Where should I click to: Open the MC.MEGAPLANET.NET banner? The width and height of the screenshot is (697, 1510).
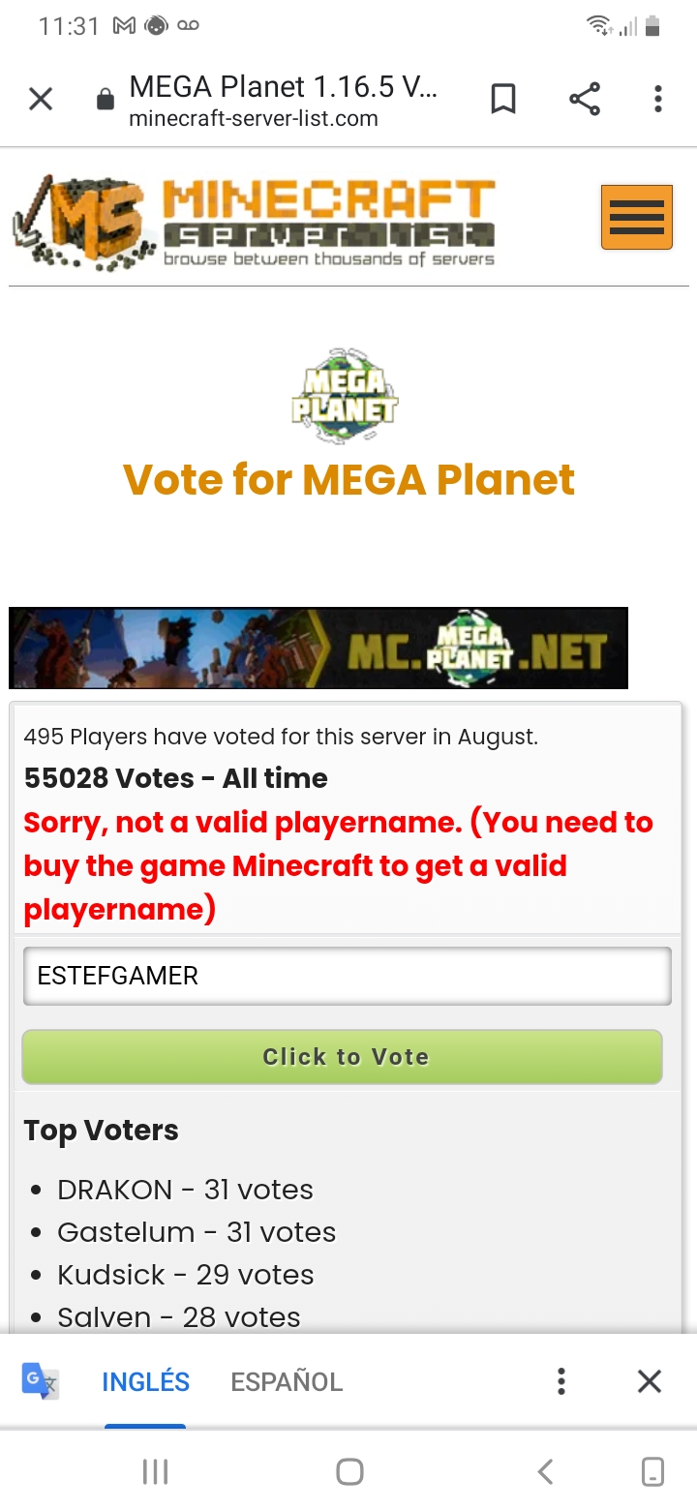point(318,648)
